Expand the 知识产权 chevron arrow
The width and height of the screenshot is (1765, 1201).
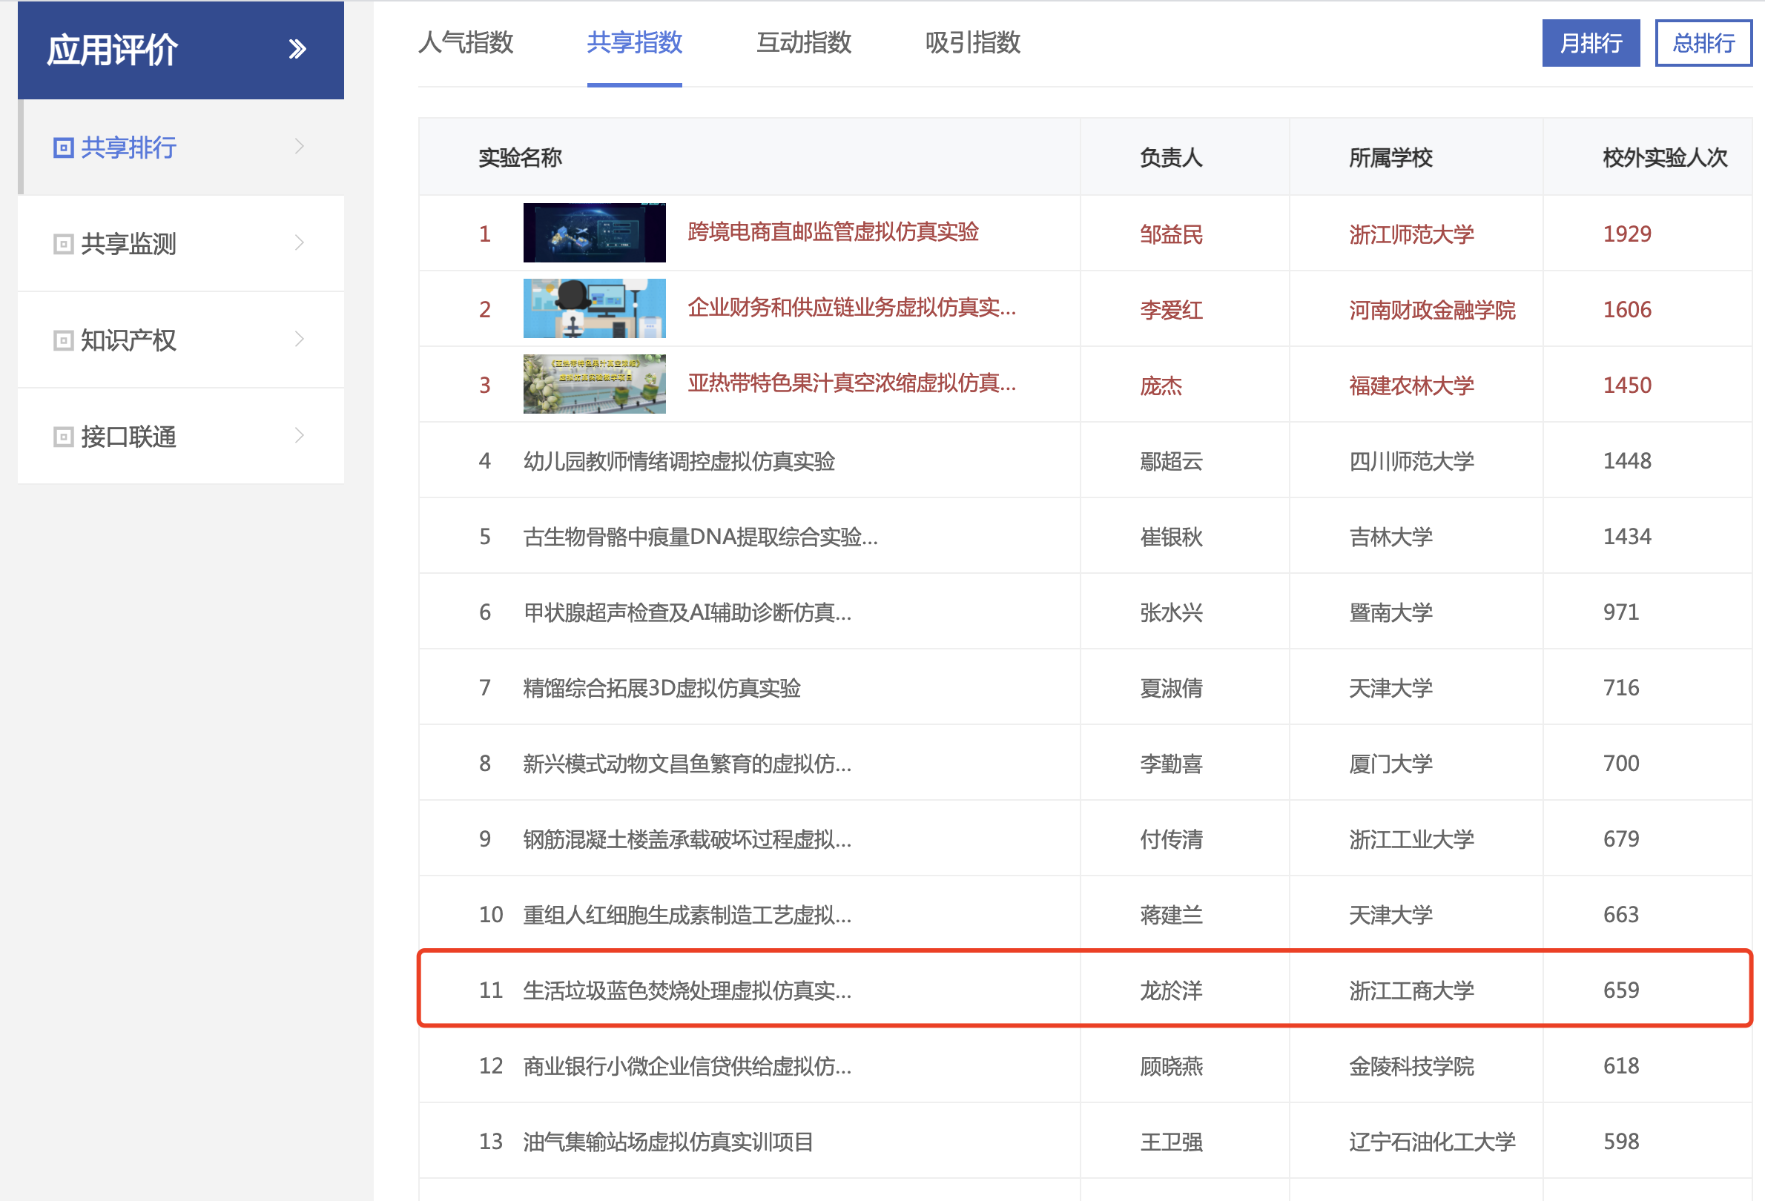[299, 340]
